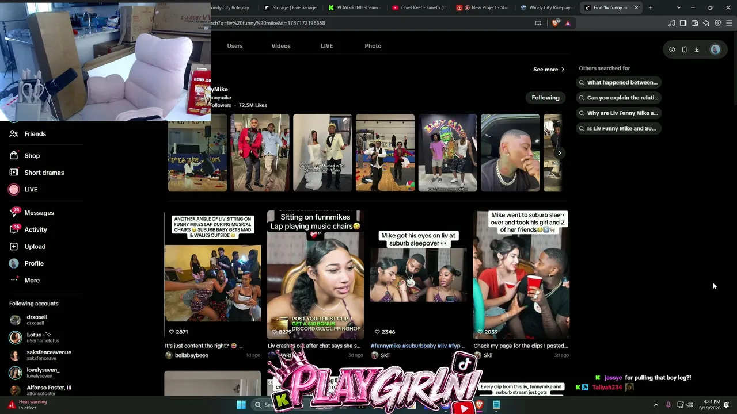Switch to the Chief Keef - Faneto tab
Screen dimensions: 737x414
(418, 7)
